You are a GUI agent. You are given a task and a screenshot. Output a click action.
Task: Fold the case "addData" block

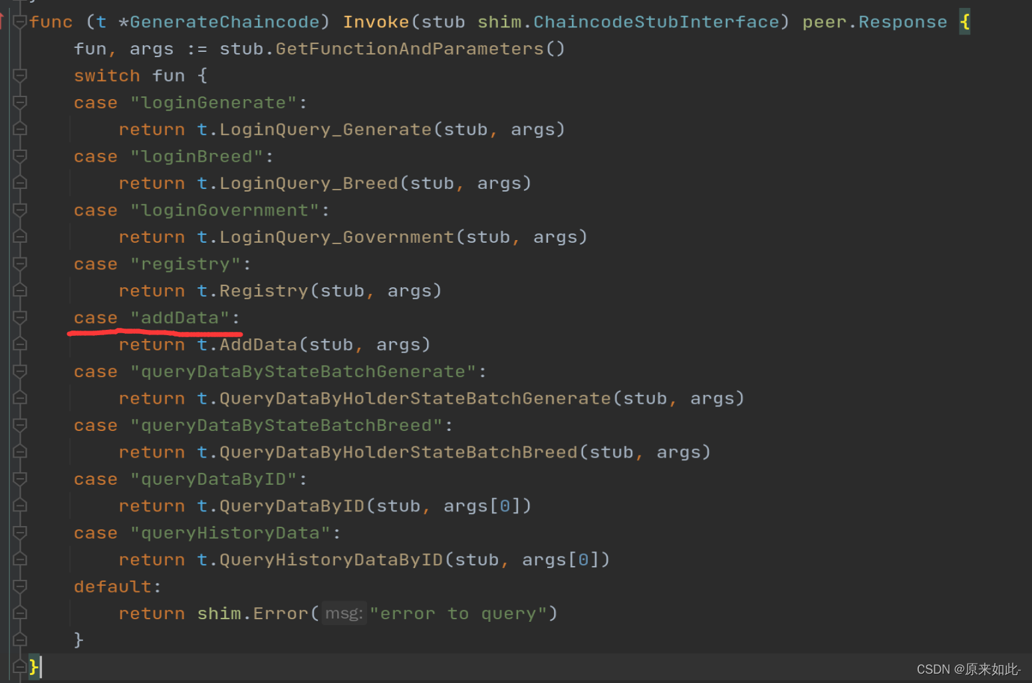coord(20,318)
